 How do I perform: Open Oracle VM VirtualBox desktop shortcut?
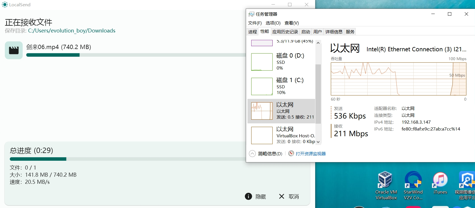pos(386,186)
